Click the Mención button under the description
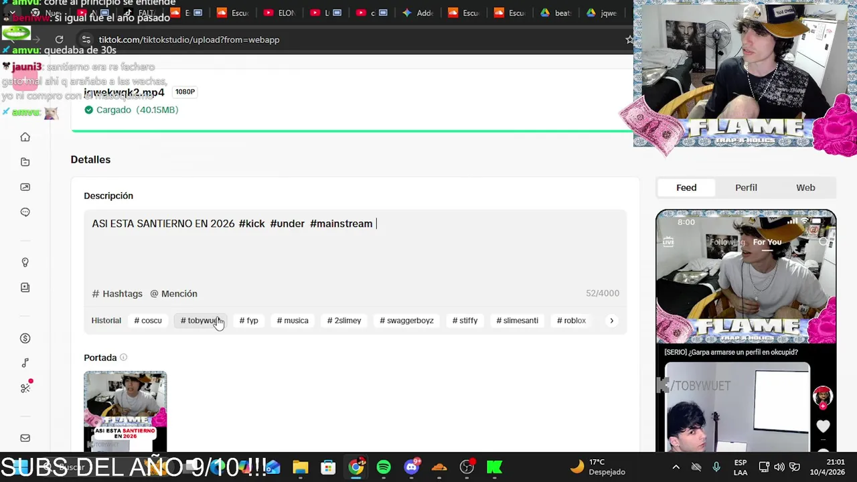Image resolution: width=857 pixels, height=482 pixels. coord(173,293)
